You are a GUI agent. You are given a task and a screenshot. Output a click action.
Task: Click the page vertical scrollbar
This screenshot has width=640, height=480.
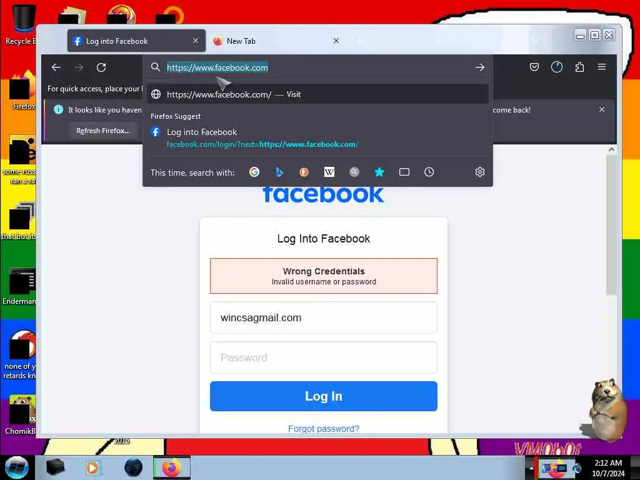click(611, 224)
